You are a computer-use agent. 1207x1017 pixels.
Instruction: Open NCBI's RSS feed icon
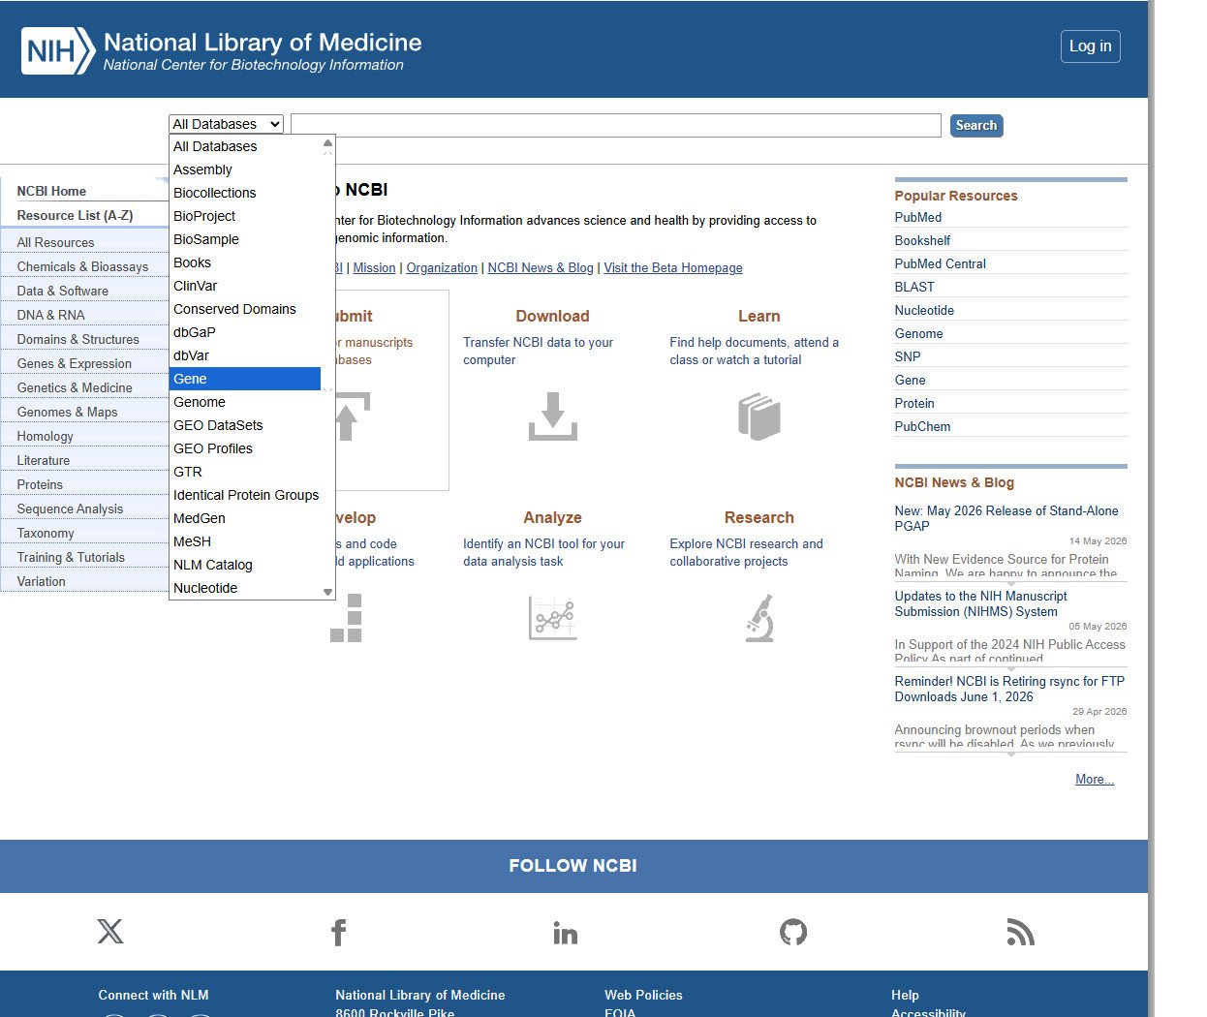(1020, 932)
